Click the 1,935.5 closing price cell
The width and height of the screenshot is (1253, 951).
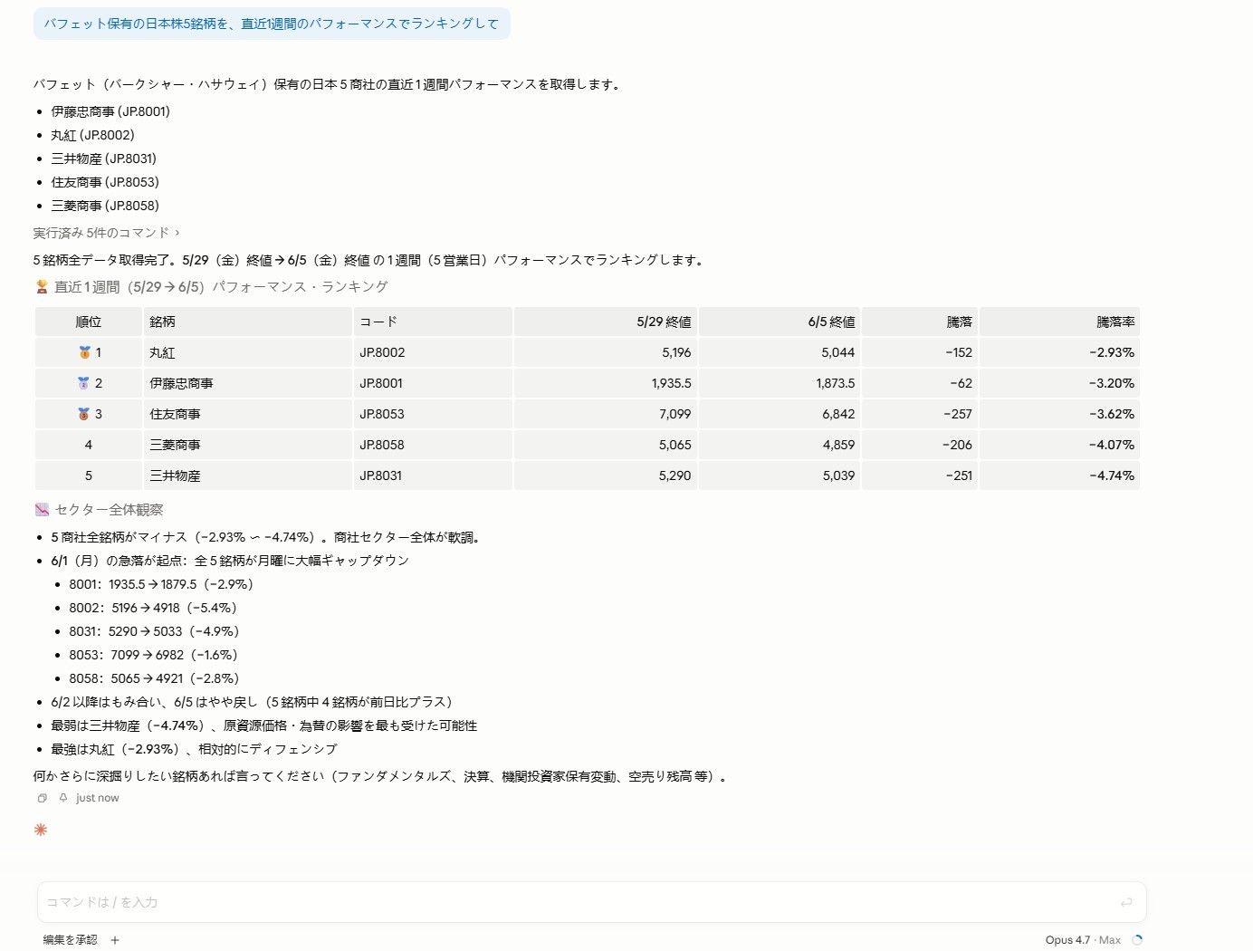pos(606,383)
